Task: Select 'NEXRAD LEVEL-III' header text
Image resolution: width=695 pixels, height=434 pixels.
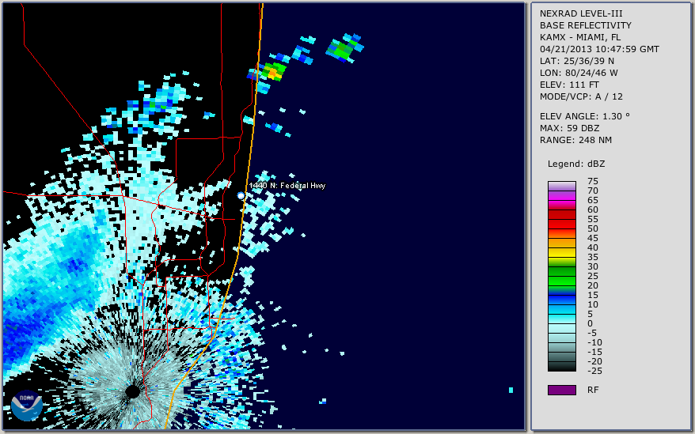Action: click(x=581, y=13)
